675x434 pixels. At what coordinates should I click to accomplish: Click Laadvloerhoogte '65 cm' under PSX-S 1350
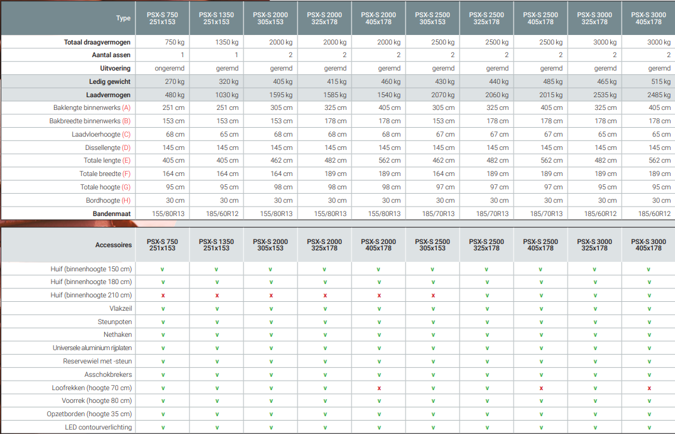[x=229, y=134]
